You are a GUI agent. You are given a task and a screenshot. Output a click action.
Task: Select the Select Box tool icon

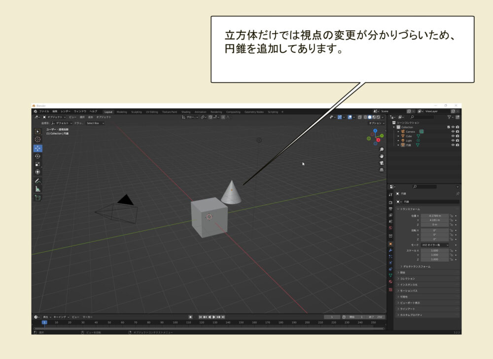pos(38,132)
